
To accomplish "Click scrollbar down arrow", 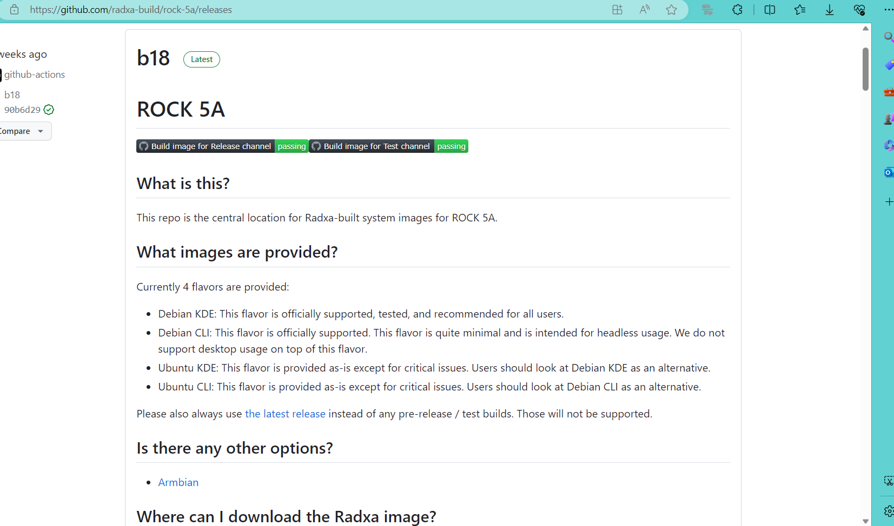I will (x=865, y=521).
